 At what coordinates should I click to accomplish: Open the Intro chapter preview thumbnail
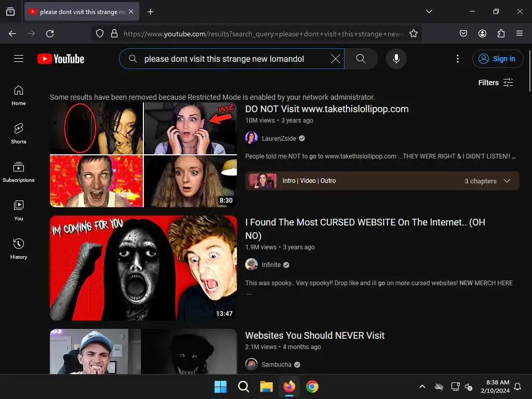coord(262,181)
